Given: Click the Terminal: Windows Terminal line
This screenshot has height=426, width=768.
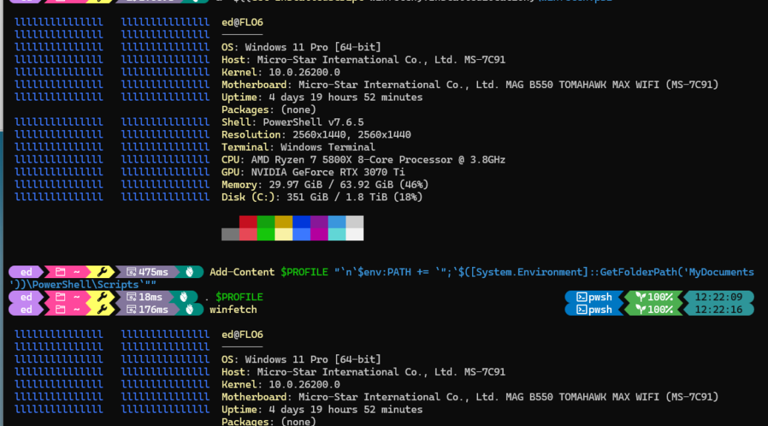Looking at the screenshot, I should [x=298, y=147].
